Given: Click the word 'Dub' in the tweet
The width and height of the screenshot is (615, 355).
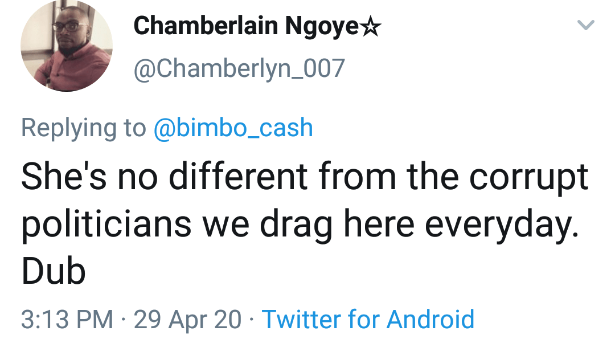Looking at the screenshot, I should tap(54, 271).
